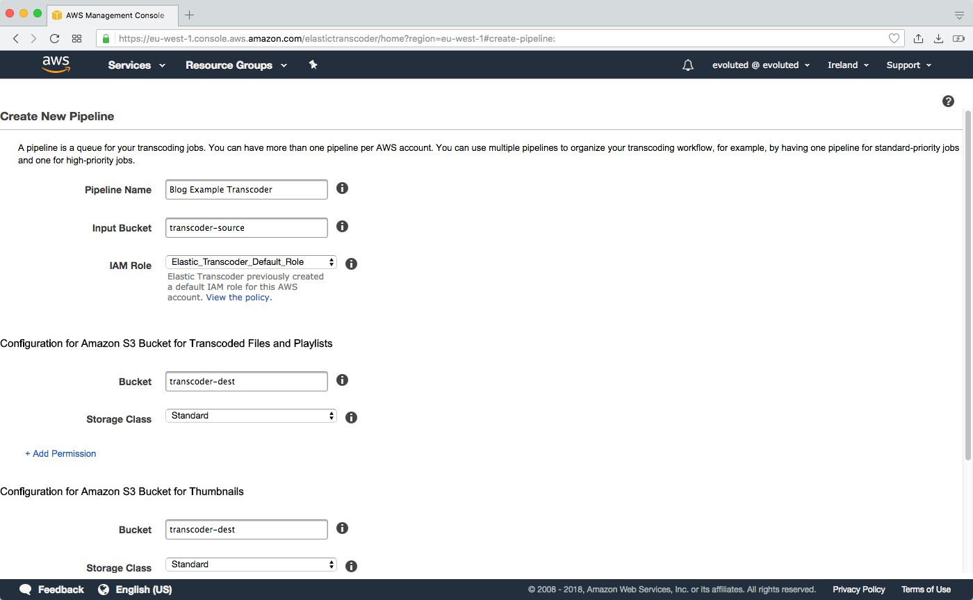Open the IAM Role dropdown
The image size is (973, 600).
tap(251, 262)
